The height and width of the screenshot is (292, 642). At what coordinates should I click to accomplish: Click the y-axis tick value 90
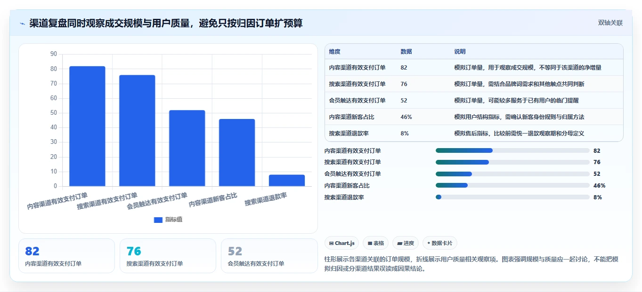point(53,54)
